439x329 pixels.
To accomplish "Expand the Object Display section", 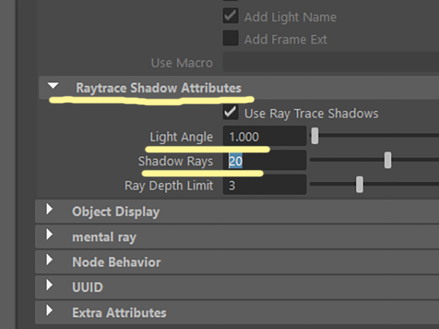I will [x=49, y=209].
